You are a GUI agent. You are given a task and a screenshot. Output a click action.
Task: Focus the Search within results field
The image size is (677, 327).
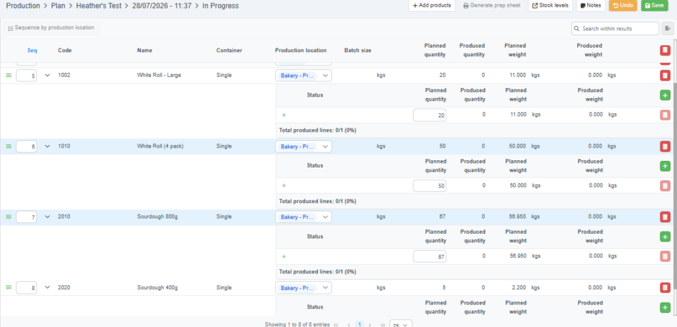[616, 28]
